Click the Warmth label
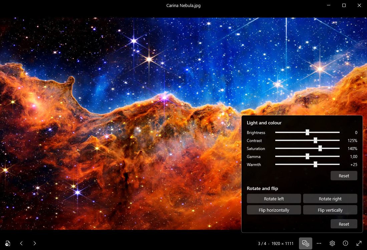This screenshot has width=367, height=250. [254, 165]
